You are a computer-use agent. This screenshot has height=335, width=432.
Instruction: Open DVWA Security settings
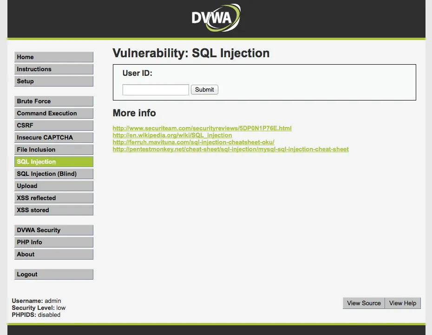[53, 230]
